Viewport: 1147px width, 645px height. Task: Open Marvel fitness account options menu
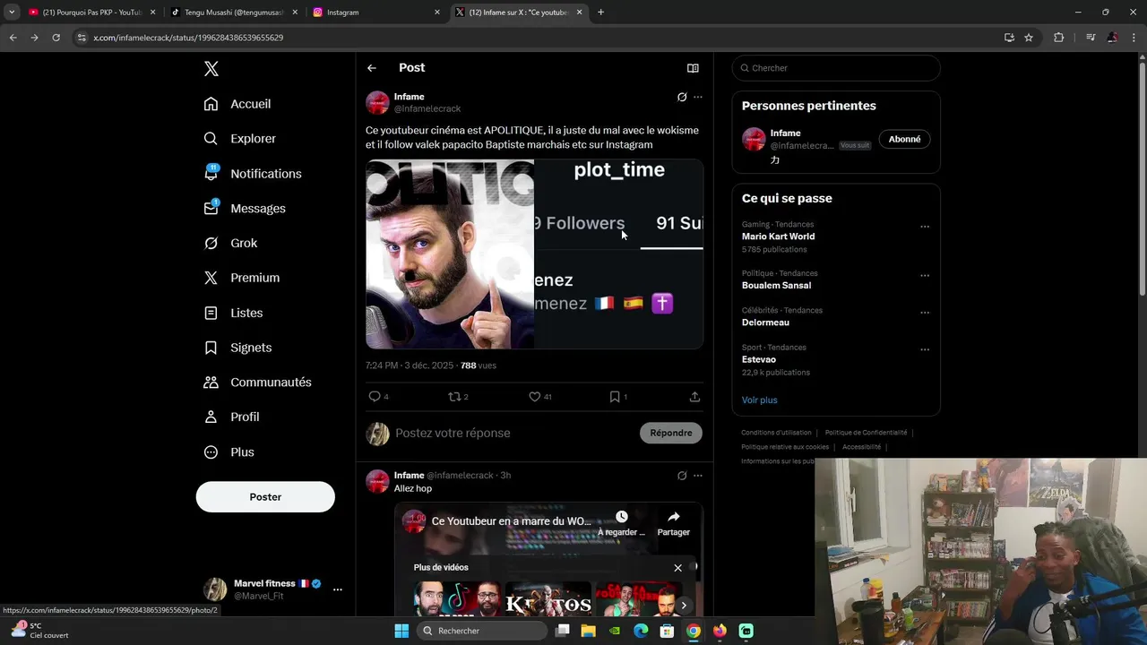(338, 589)
